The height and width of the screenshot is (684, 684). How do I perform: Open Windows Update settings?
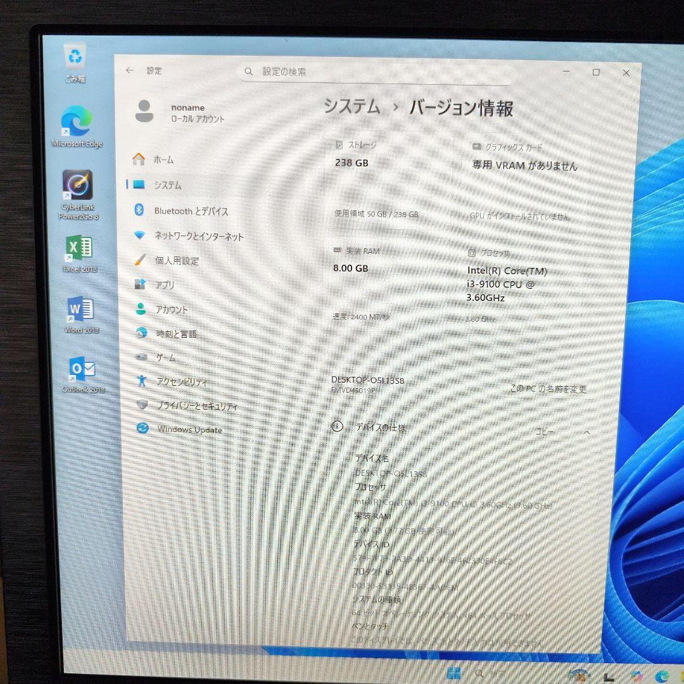pyautogui.click(x=189, y=429)
